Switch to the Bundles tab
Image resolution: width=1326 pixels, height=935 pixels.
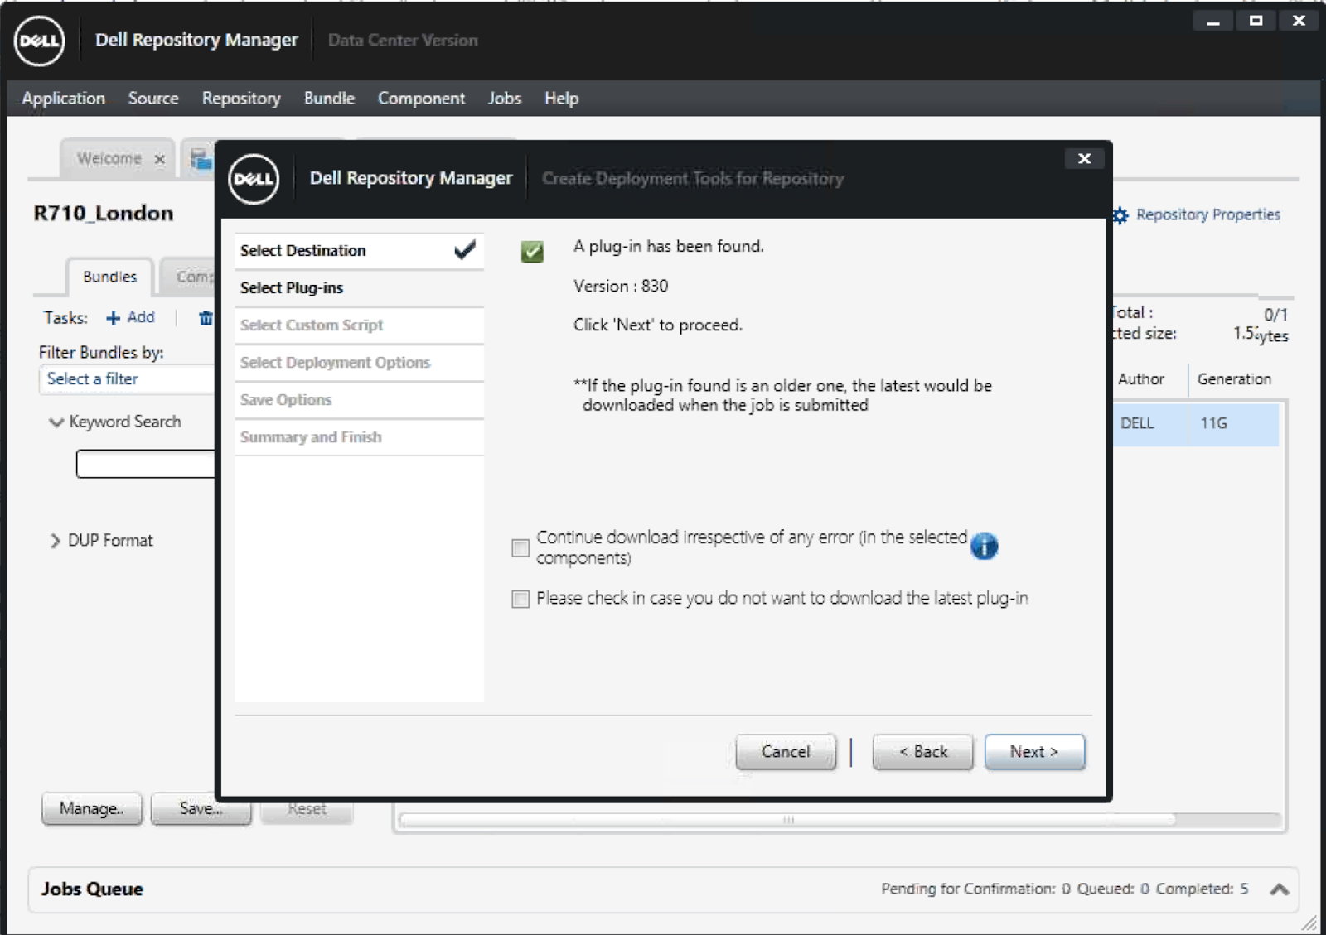tap(109, 277)
